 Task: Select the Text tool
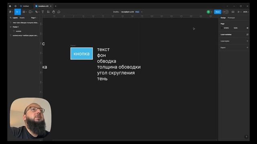coord(43,12)
